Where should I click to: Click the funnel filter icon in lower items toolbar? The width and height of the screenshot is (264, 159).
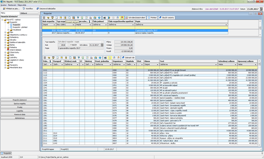[79, 58]
